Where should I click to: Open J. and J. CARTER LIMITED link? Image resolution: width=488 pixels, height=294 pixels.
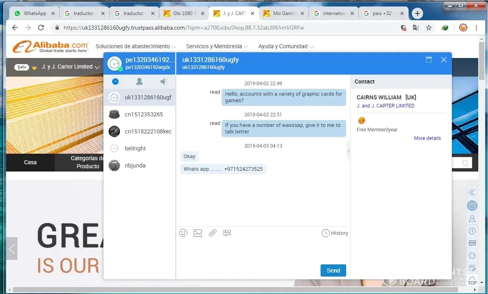point(385,106)
